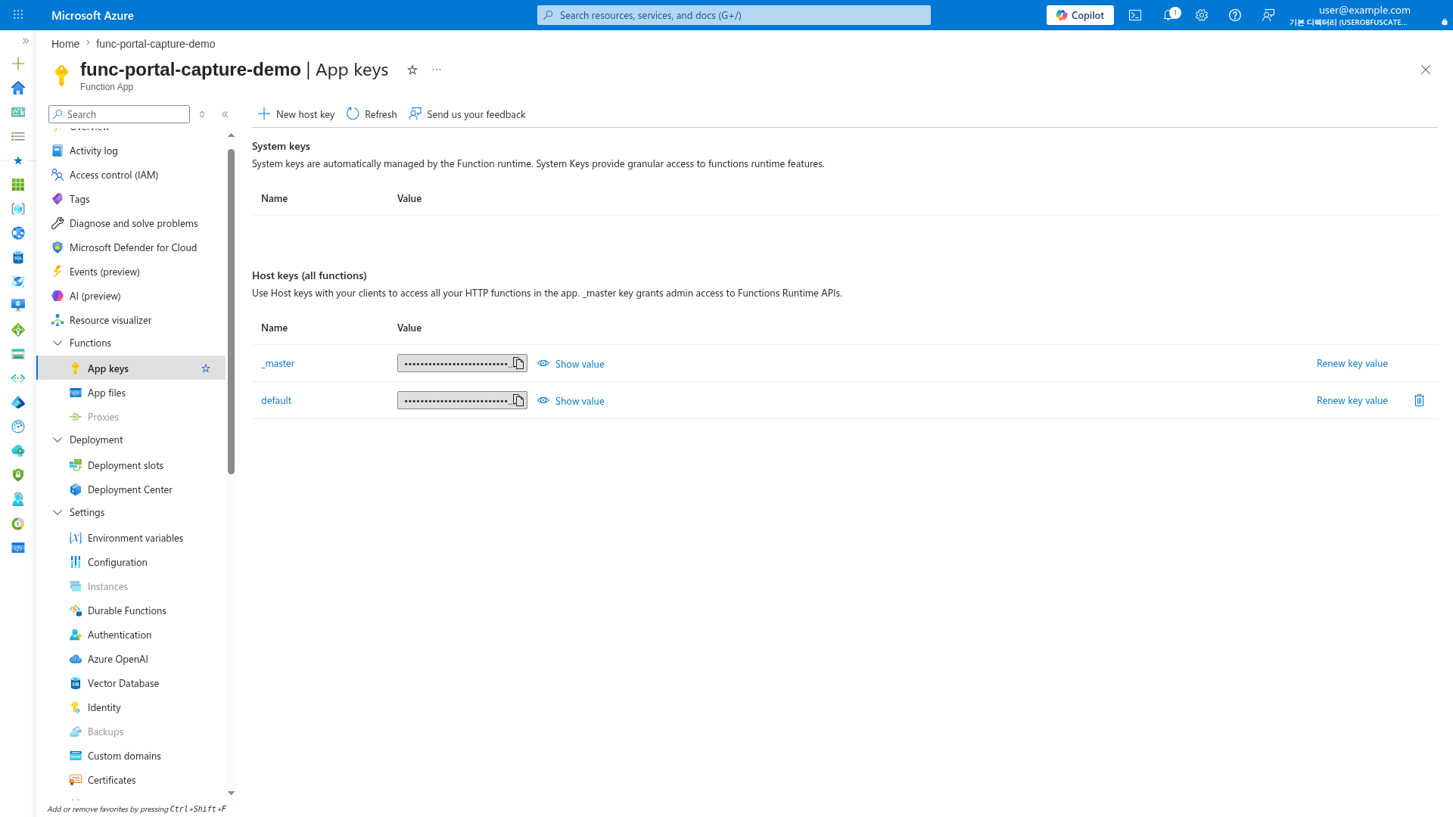
Task: Click the sidebar vertical scrollbar thumb
Action: tap(231, 312)
